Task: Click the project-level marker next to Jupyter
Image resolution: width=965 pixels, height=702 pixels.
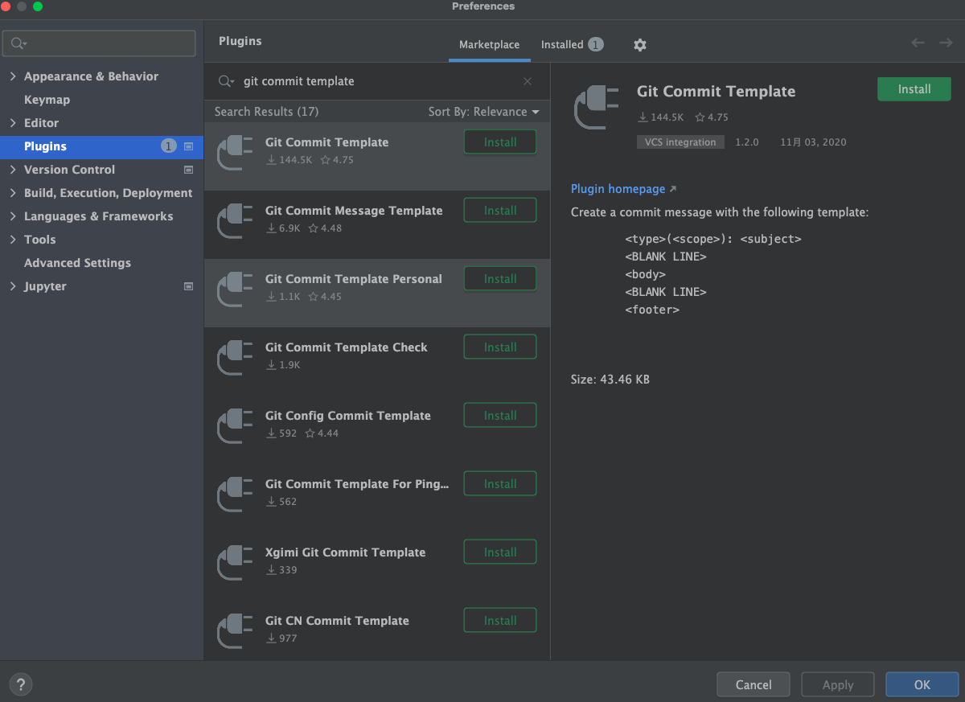Action: point(189,286)
